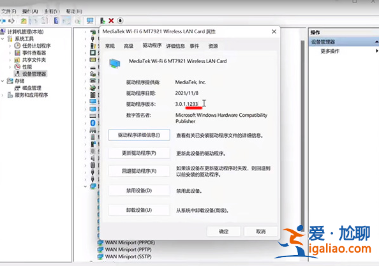Collapse the 系统工具 tree node
The image size is (379, 266).
click(3, 39)
